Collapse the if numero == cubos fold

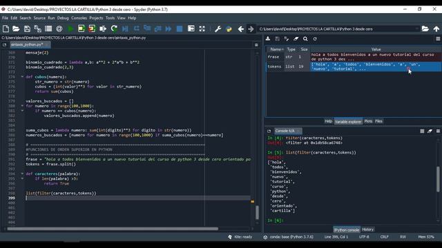[22, 111]
